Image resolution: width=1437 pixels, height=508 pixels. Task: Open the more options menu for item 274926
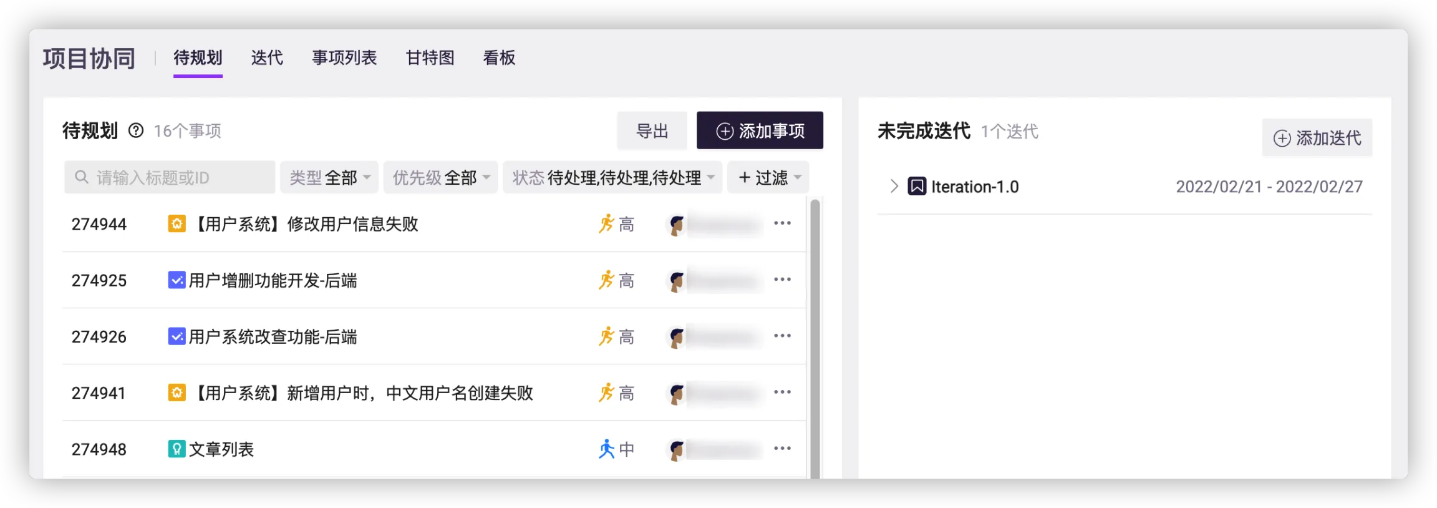(x=782, y=336)
